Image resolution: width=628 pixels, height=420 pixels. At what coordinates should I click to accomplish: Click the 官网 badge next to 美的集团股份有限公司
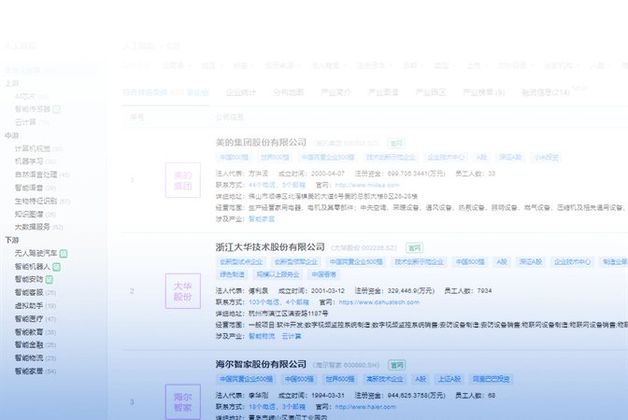click(396, 143)
